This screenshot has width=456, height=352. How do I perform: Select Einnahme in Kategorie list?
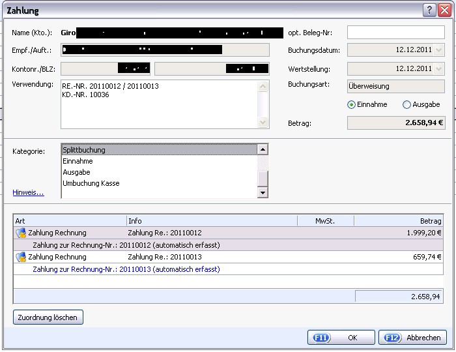[x=160, y=161]
